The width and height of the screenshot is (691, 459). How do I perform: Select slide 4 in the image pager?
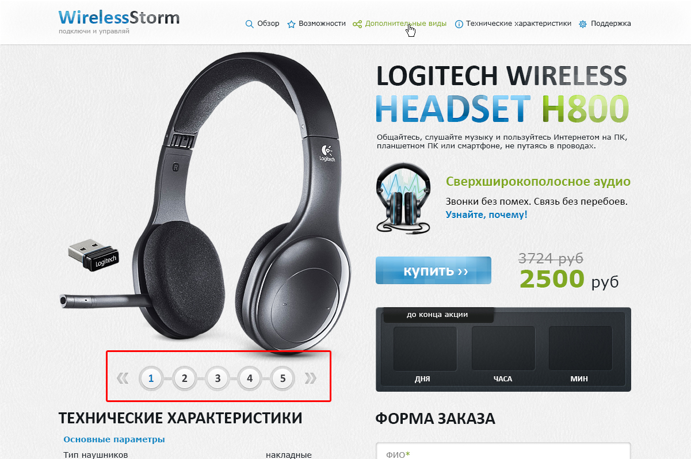[250, 378]
